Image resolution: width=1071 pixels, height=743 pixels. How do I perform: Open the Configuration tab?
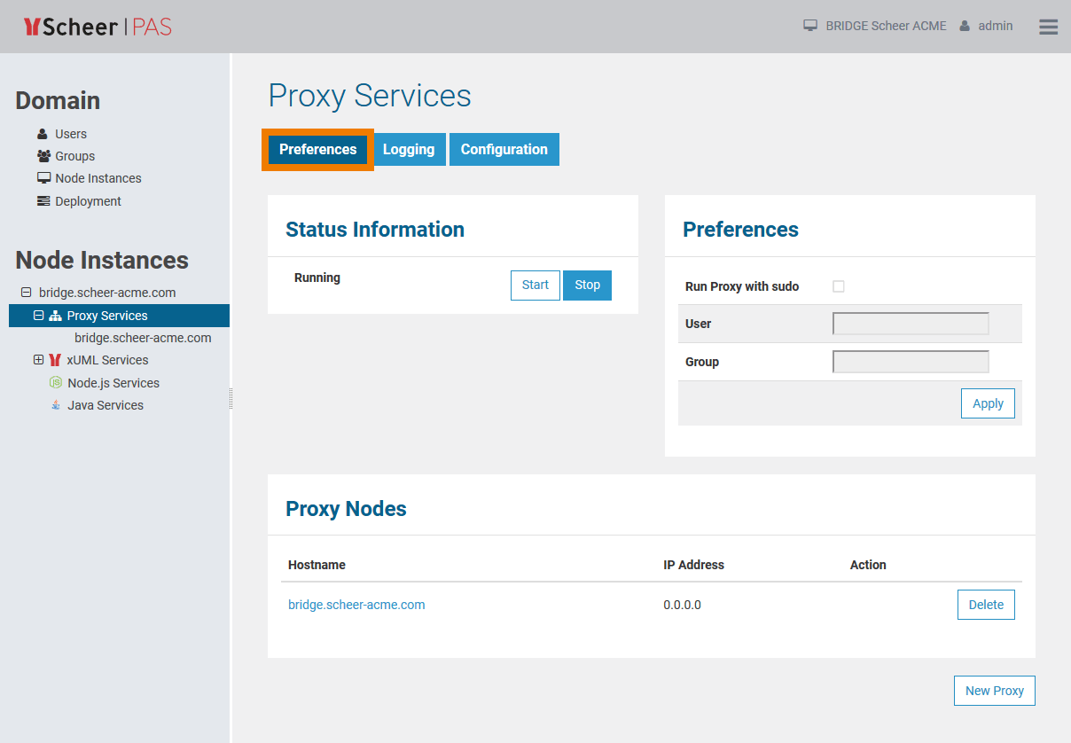[x=504, y=149]
